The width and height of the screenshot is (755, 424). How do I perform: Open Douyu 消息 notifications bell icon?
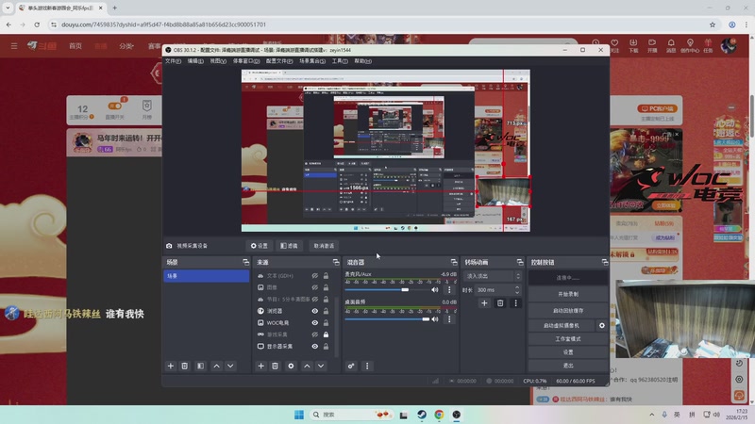671,45
